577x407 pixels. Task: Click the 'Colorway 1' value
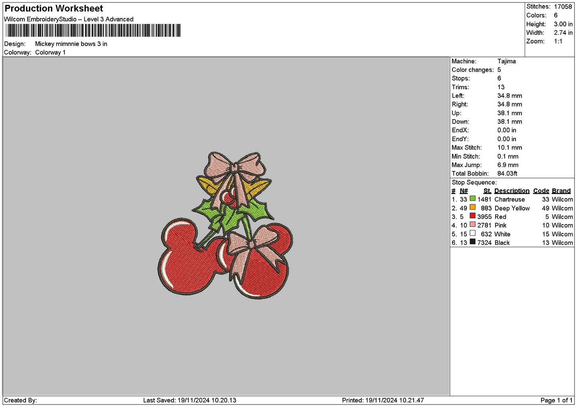[50, 52]
